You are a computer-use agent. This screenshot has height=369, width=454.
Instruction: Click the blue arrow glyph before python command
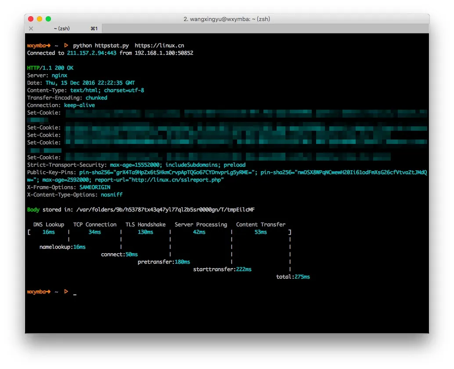[66, 45]
